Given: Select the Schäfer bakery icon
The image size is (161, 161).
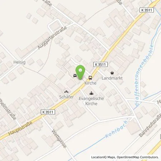Looking at the screenshot, I should pyautogui.click(x=67, y=92).
